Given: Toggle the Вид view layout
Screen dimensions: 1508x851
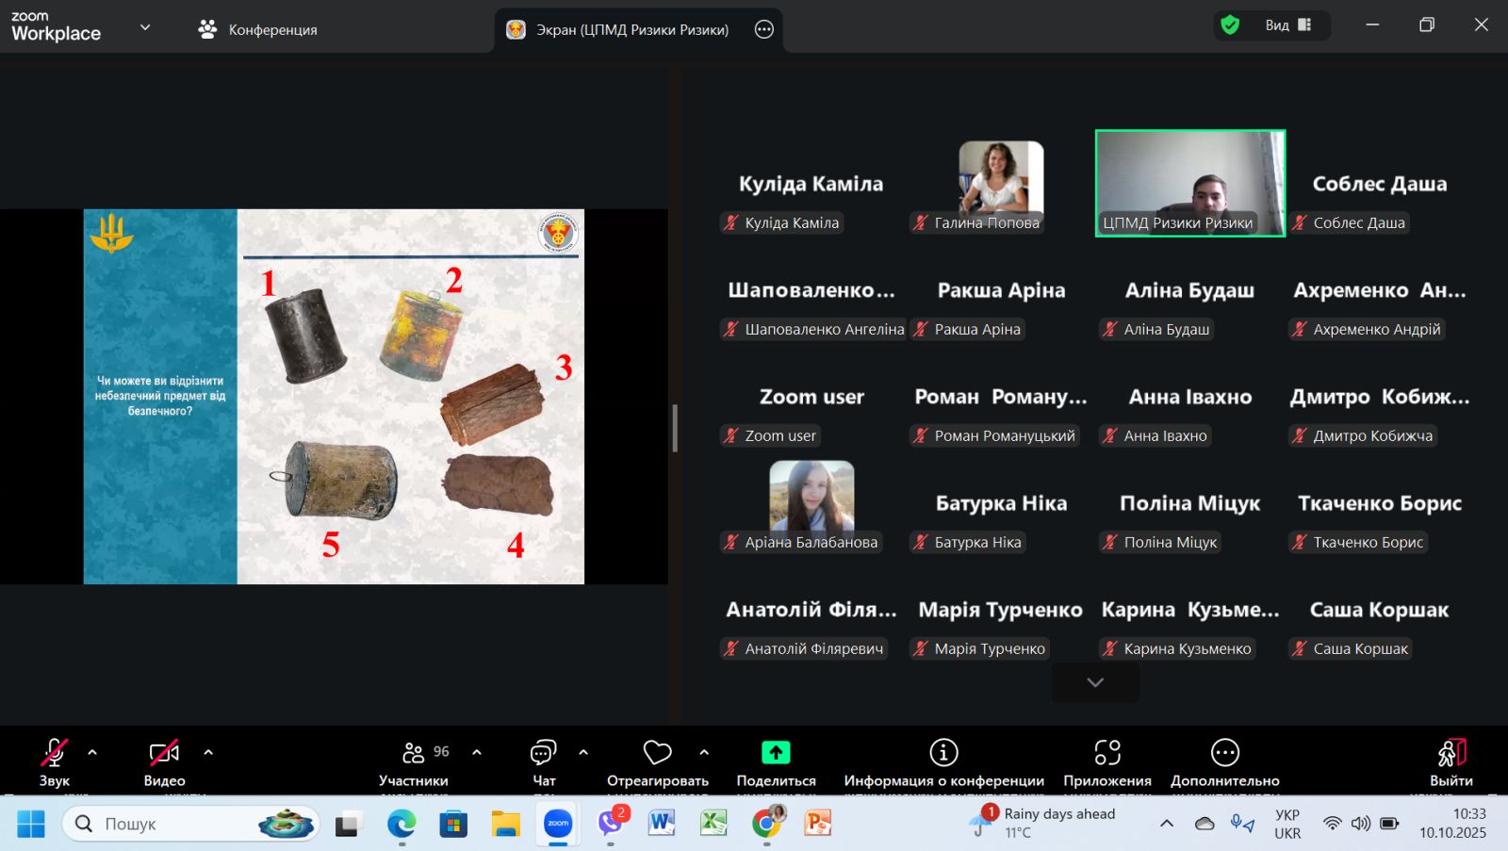Looking at the screenshot, I should (x=1287, y=25).
